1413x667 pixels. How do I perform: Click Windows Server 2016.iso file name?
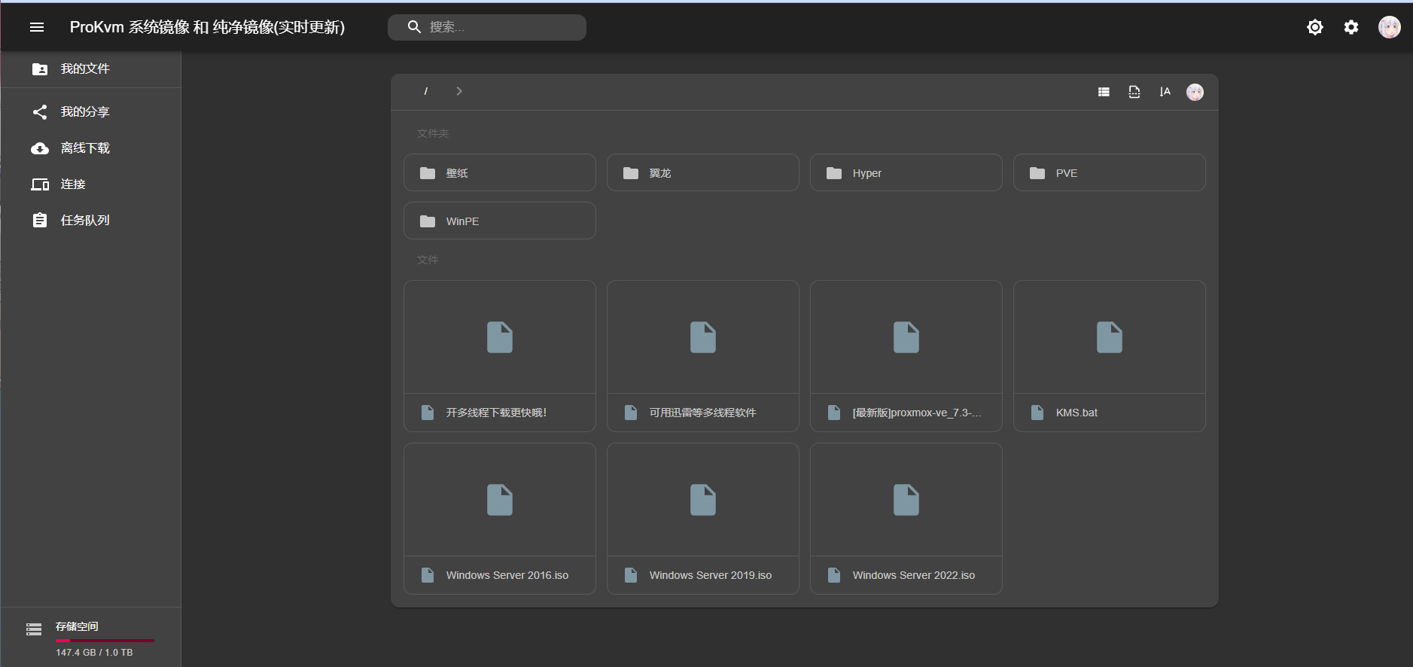point(507,575)
